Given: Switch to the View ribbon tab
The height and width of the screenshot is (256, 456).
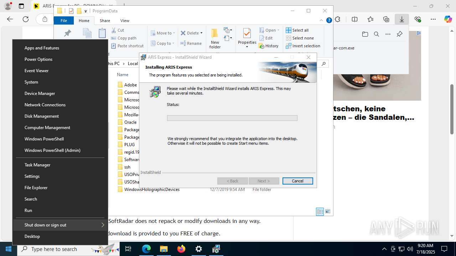Looking at the screenshot, I should click(125, 21).
